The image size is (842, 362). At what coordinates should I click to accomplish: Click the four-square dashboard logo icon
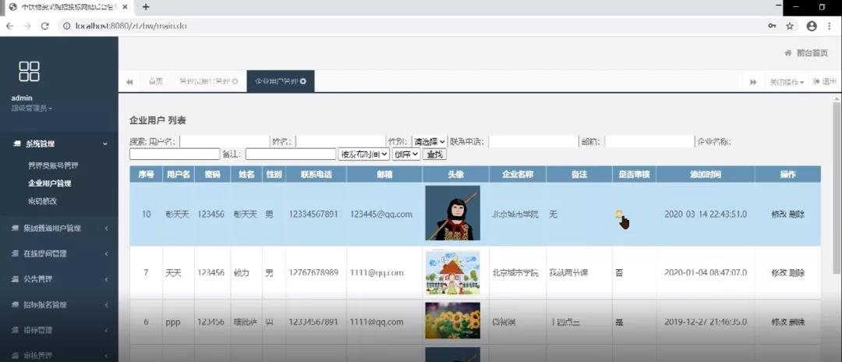click(29, 72)
